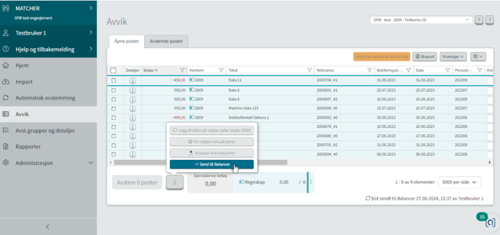The image size is (500, 235).
Task: Open details info icon for row 2000697_#2
Action: click(132, 99)
